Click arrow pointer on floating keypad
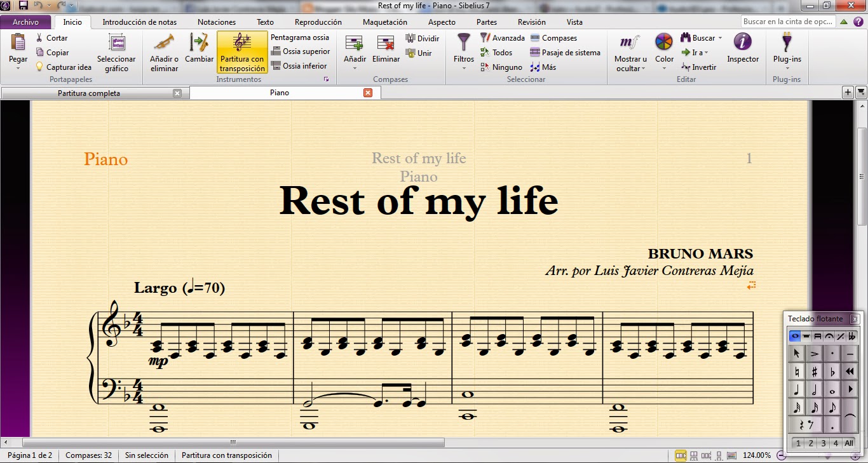This screenshot has height=463, width=868. 796,354
